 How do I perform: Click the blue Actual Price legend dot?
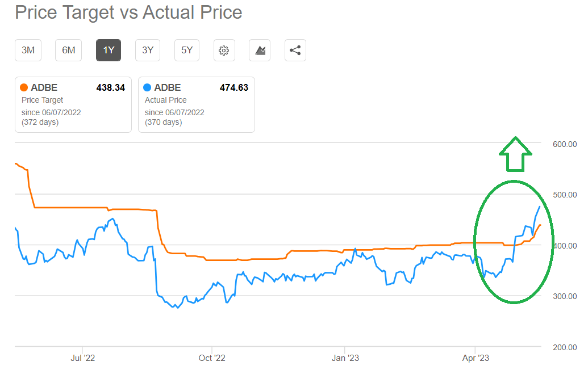pos(147,87)
